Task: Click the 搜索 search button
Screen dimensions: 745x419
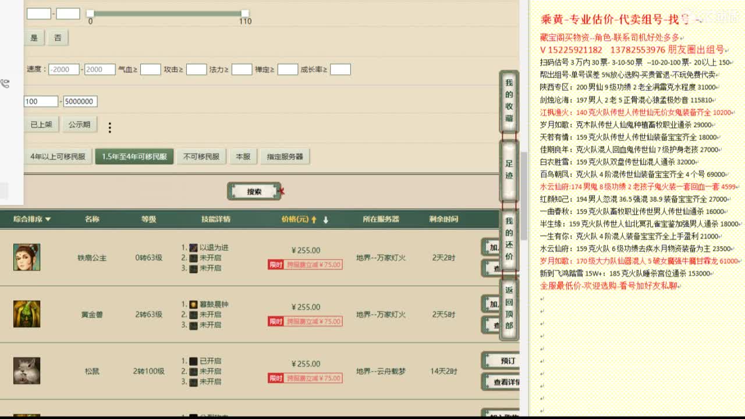Action: (254, 191)
